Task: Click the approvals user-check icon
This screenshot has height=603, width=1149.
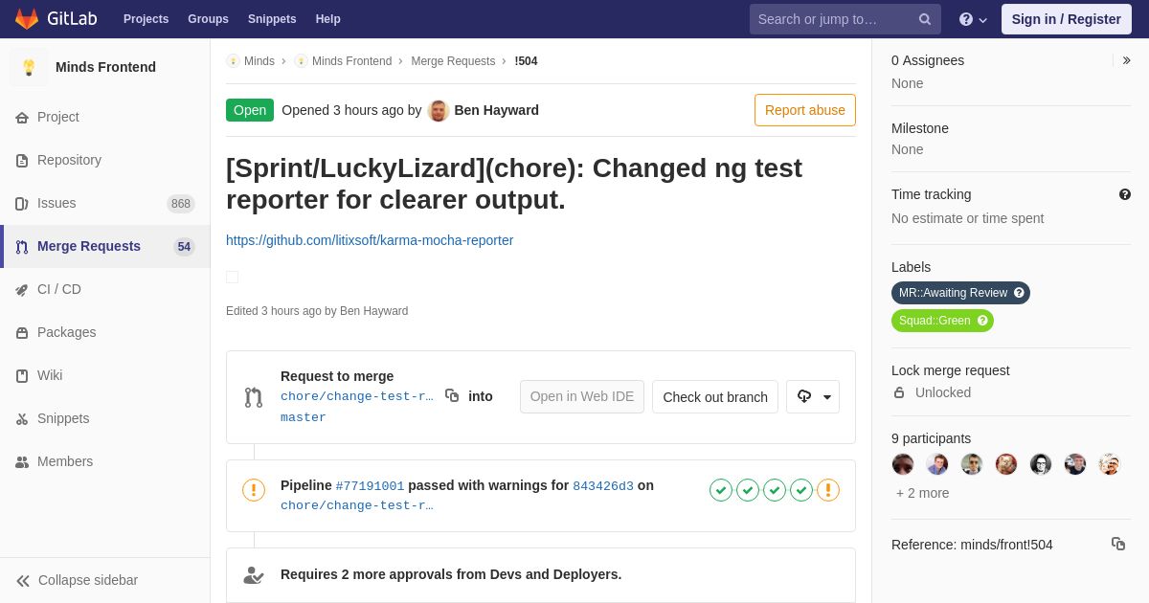Action: click(254, 574)
